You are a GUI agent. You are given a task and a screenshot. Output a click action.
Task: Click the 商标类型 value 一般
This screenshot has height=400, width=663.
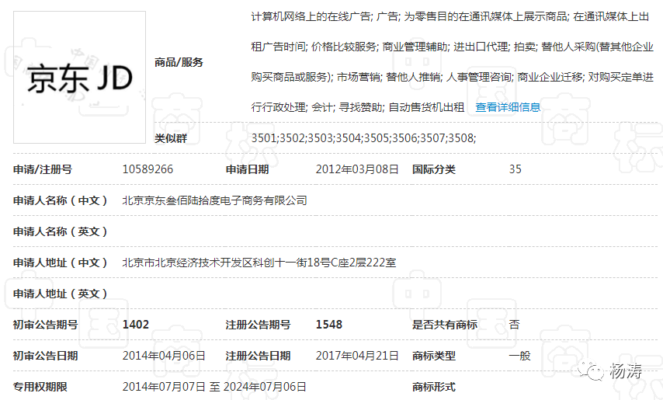pos(519,356)
